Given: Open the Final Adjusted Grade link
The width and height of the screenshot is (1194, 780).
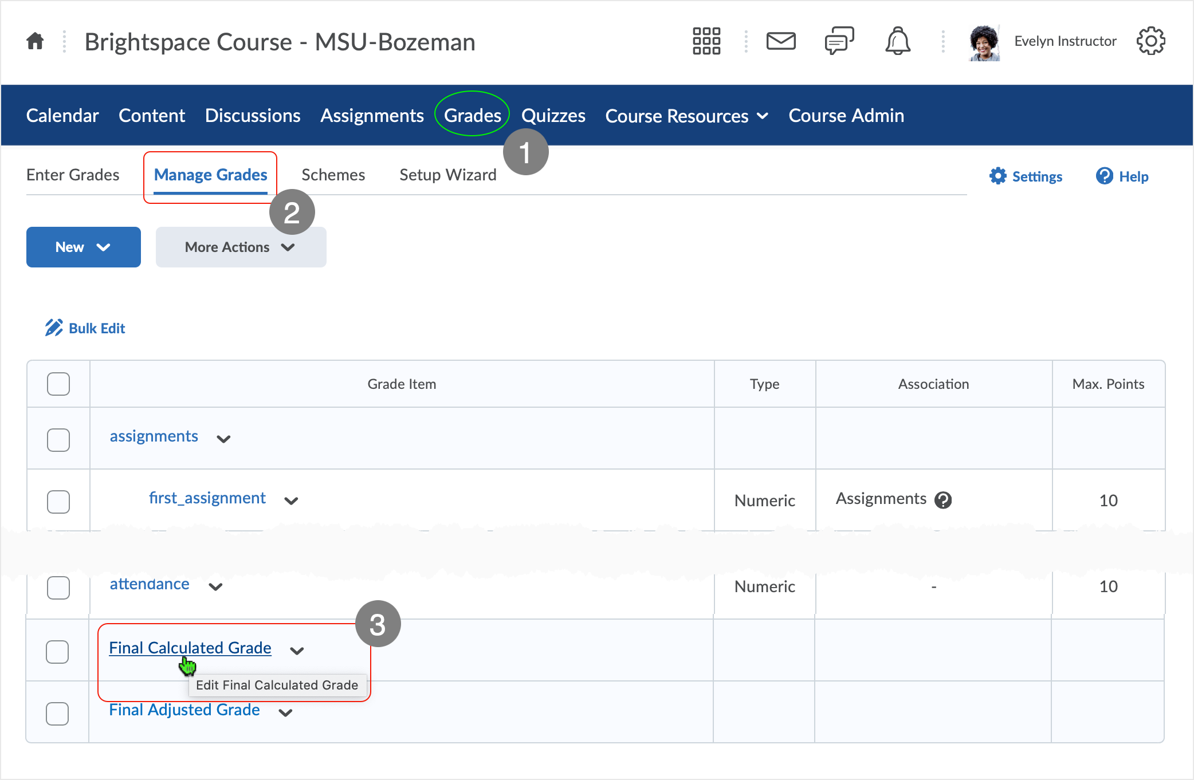Looking at the screenshot, I should click(184, 710).
